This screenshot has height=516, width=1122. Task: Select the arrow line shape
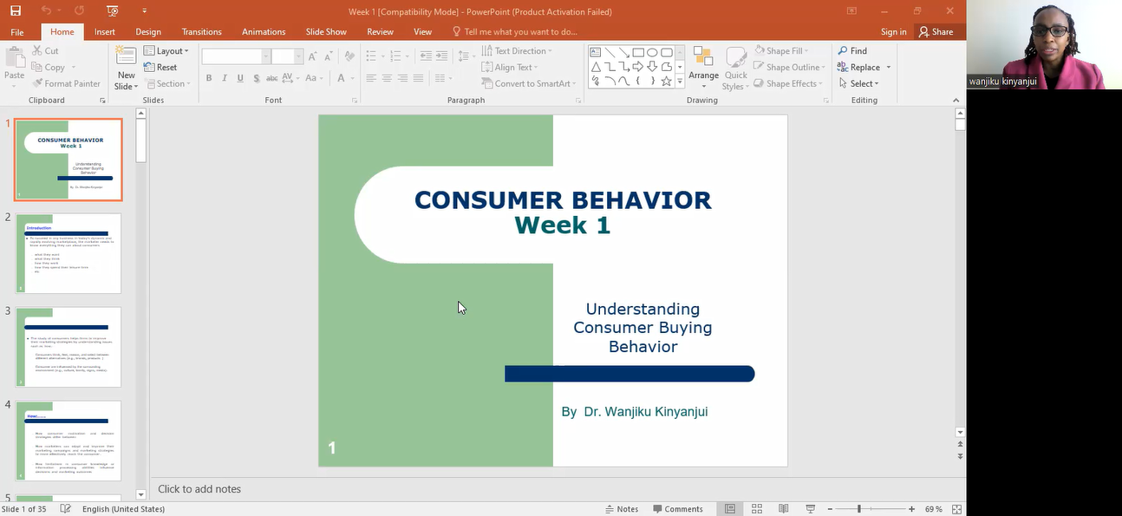pos(623,52)
